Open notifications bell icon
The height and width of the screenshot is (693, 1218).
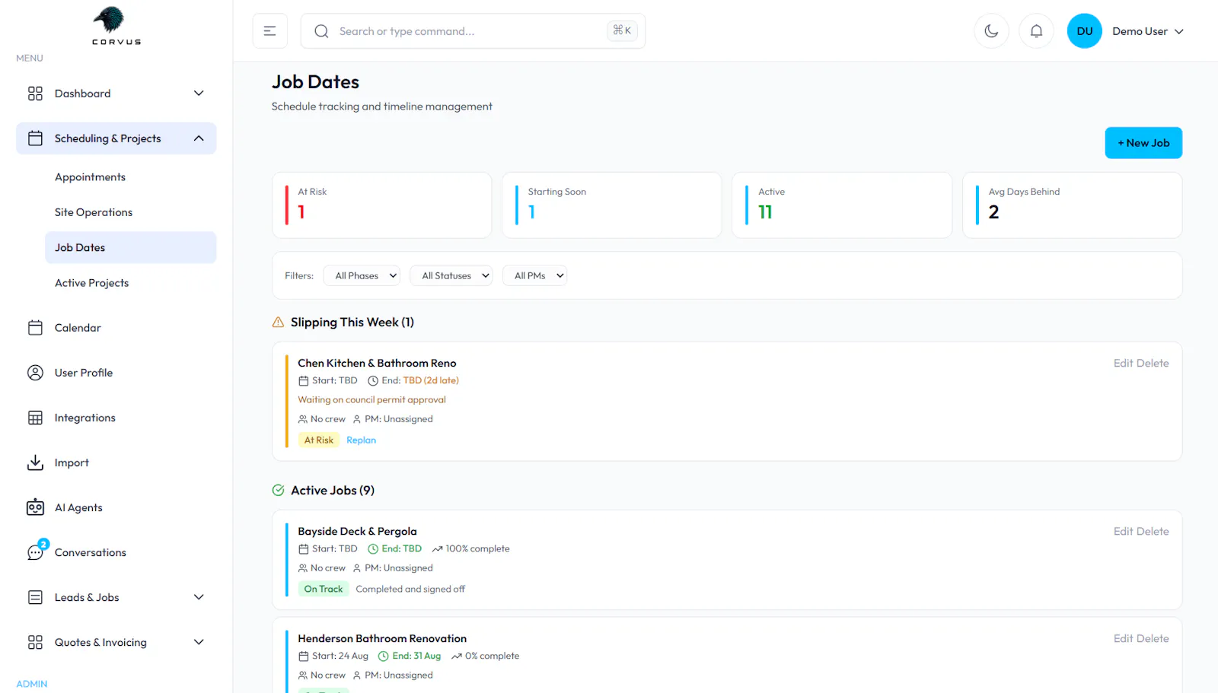pyautogui.click(x=1036, y=31)
